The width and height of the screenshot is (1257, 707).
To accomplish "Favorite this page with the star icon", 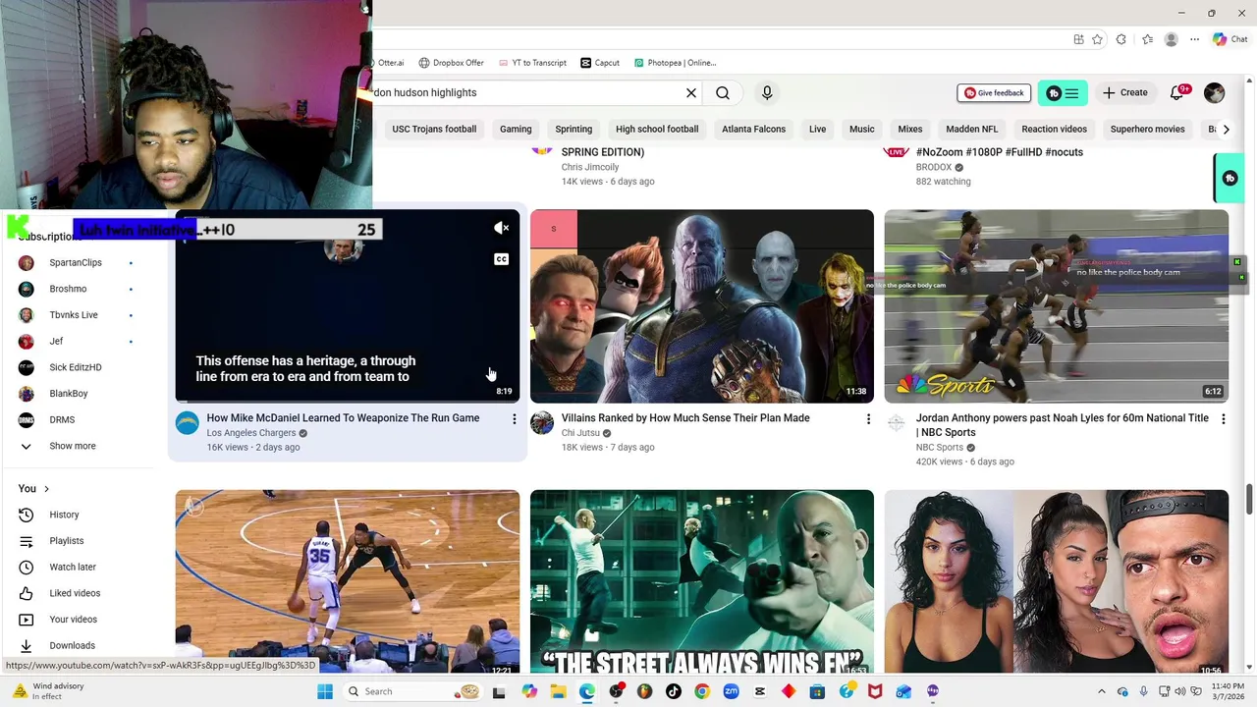I will (1097, 39).
